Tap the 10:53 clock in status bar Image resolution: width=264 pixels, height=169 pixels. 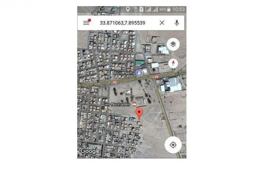coord(179,9)
